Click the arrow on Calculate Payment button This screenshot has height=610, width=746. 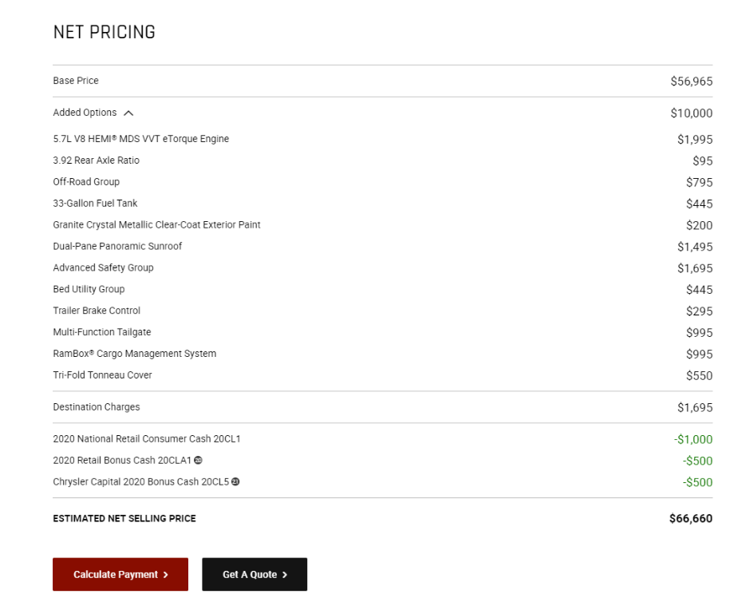(166, 575)
